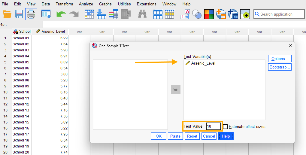Click the grey Redo arrow icon
306x155 pixels.
[74, 14]
